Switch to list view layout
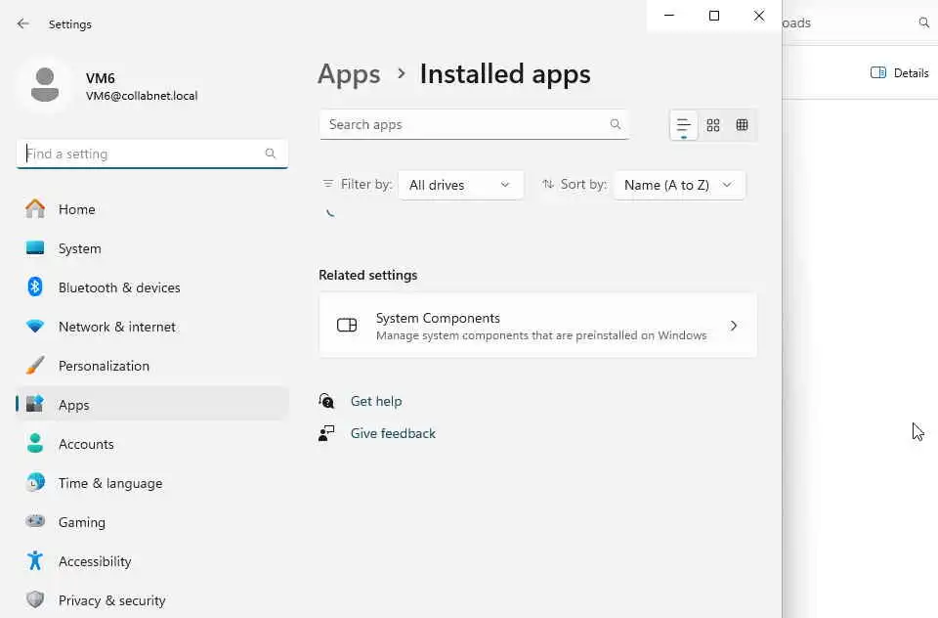 (684, 125)
